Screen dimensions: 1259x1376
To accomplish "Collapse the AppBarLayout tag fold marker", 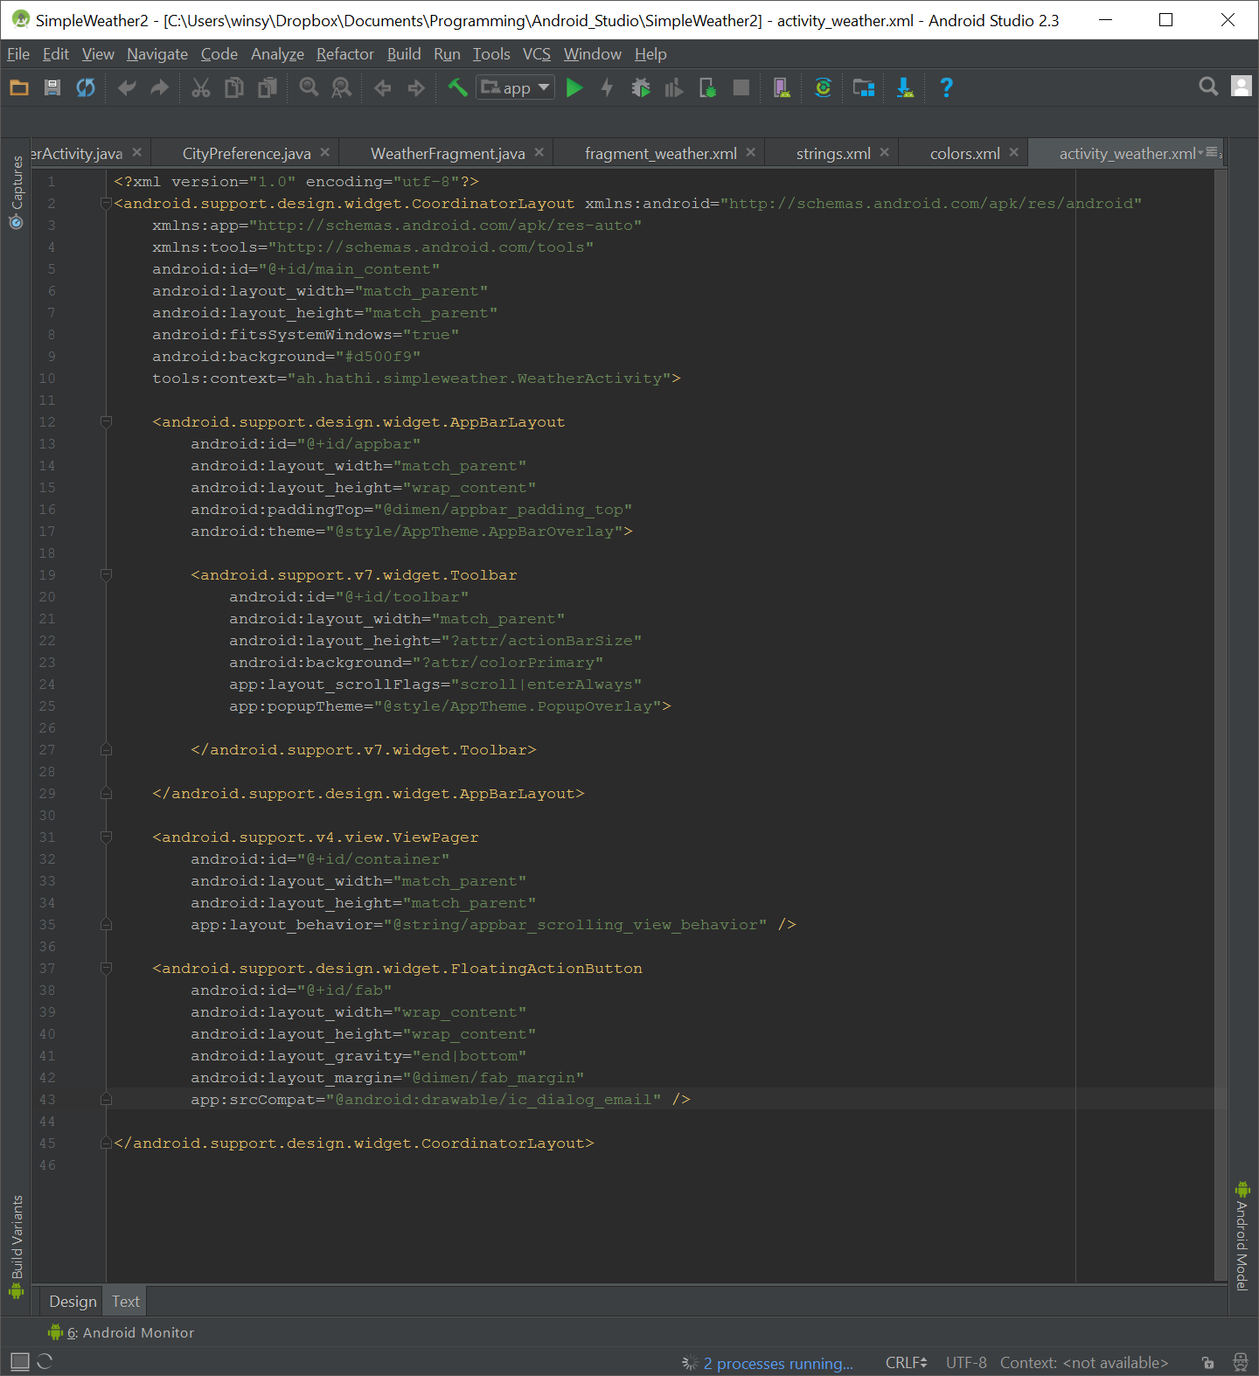I will [x=106, y=422].
